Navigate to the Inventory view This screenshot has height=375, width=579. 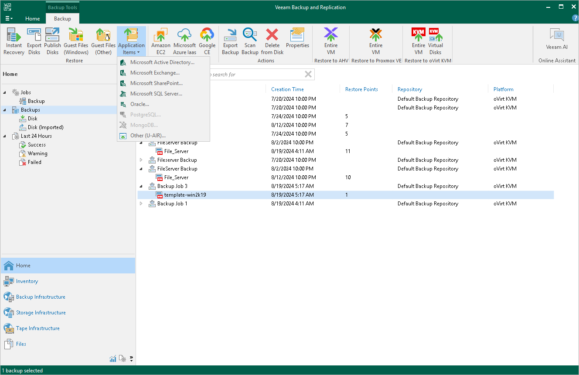26,281
